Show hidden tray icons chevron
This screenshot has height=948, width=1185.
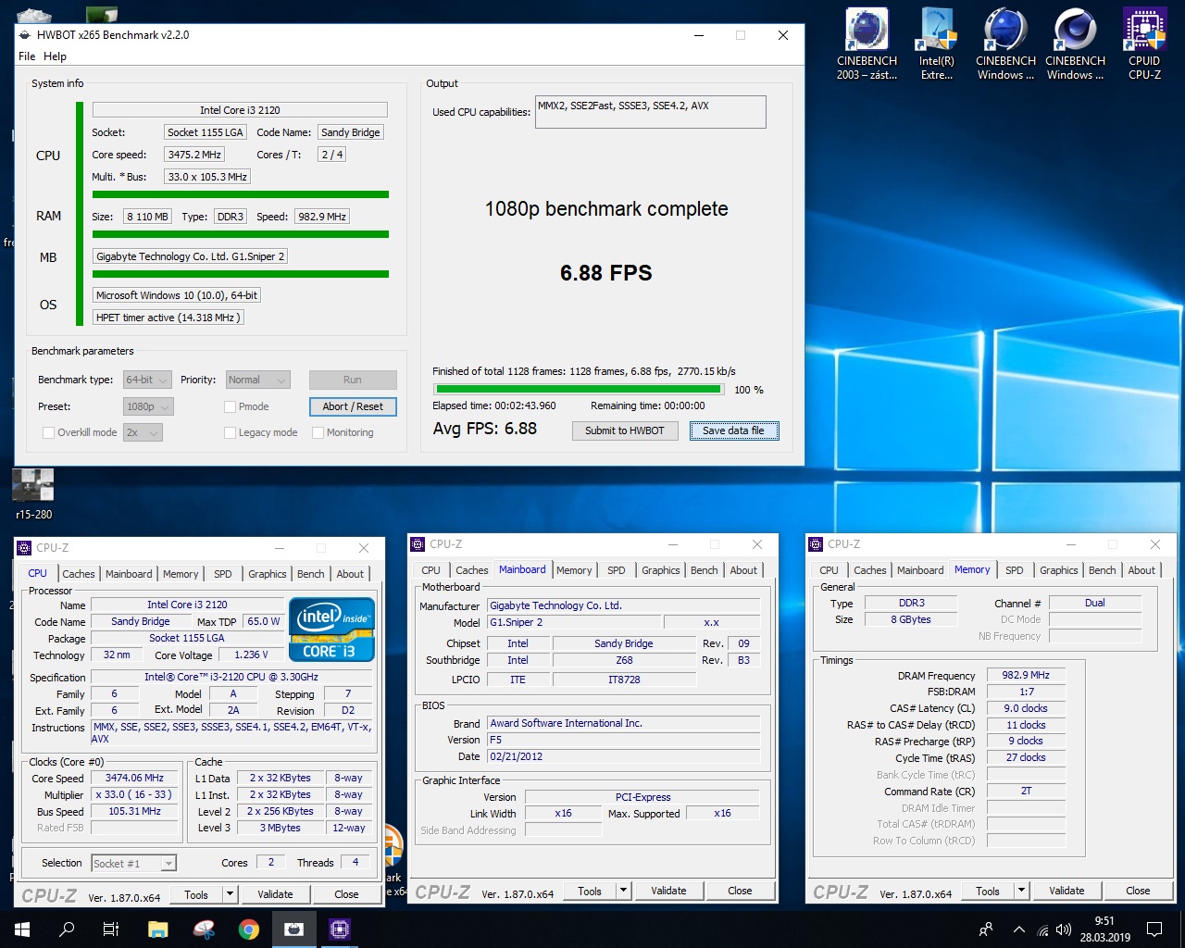pos(1018,929)
